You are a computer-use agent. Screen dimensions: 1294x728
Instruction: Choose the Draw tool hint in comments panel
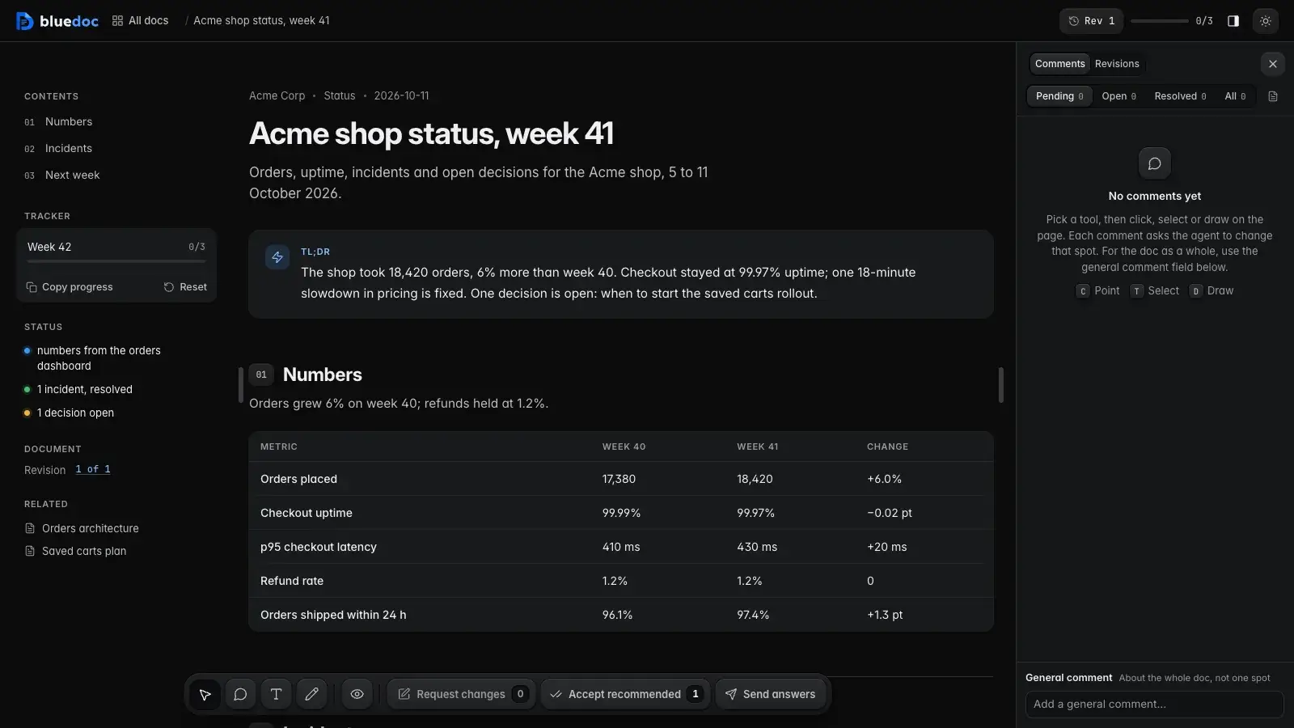coord(1212,291)
